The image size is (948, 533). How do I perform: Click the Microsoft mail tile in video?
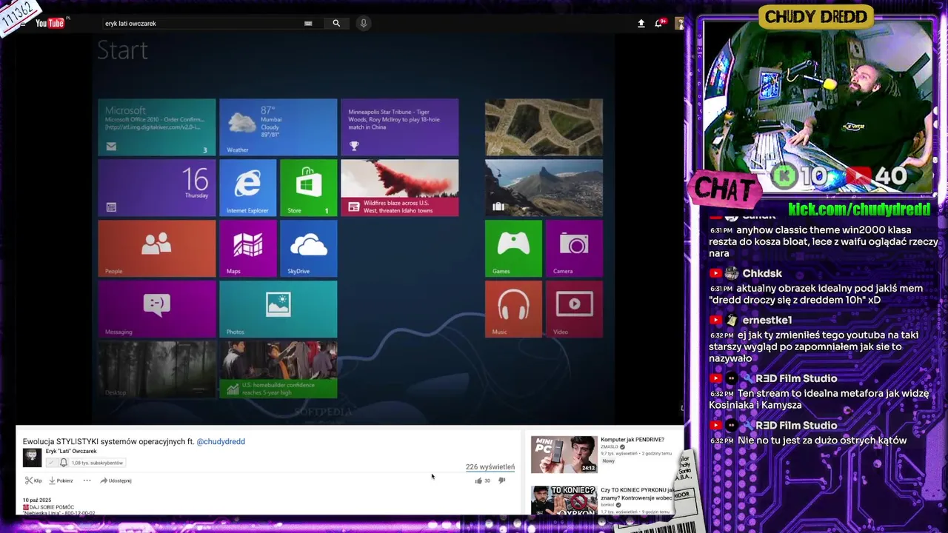pyautogui.click(x=156, y=127)
